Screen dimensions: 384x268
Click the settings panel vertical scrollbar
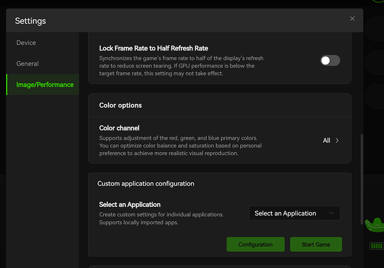coord(362,179)
